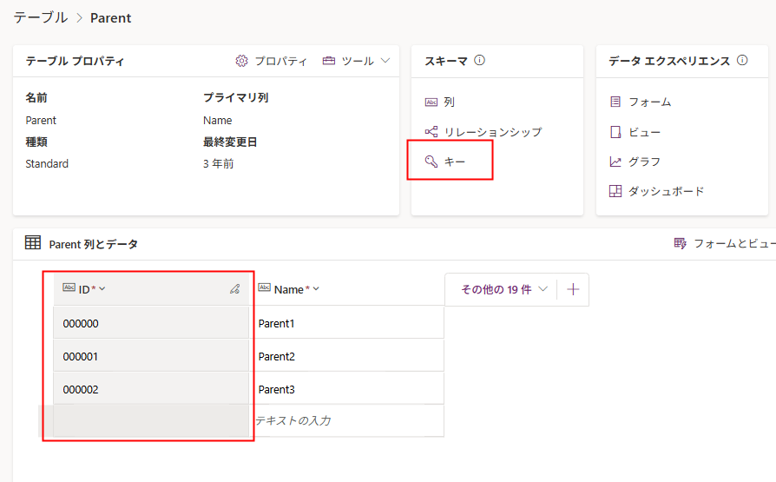Click the pencil edit icon in ID column header
This screenshot has height=482, width=776.
coord(234,289)
